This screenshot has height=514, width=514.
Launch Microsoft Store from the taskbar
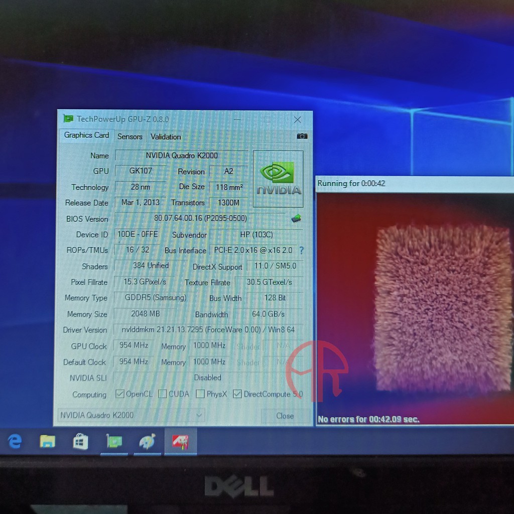click(80, 441)
